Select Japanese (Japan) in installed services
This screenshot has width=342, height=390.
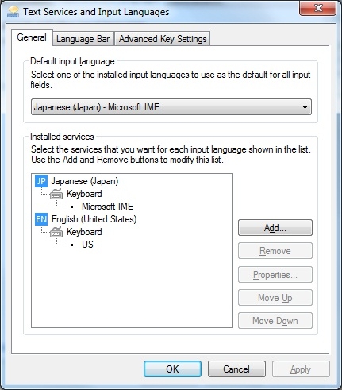85,181
